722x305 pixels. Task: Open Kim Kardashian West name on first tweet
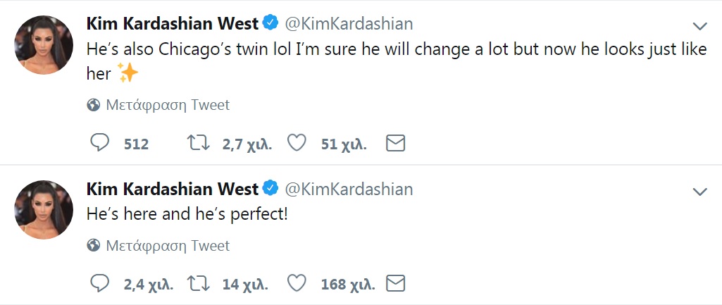point(171,24)
